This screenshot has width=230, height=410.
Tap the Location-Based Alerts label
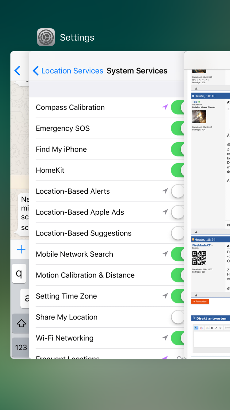73,191
